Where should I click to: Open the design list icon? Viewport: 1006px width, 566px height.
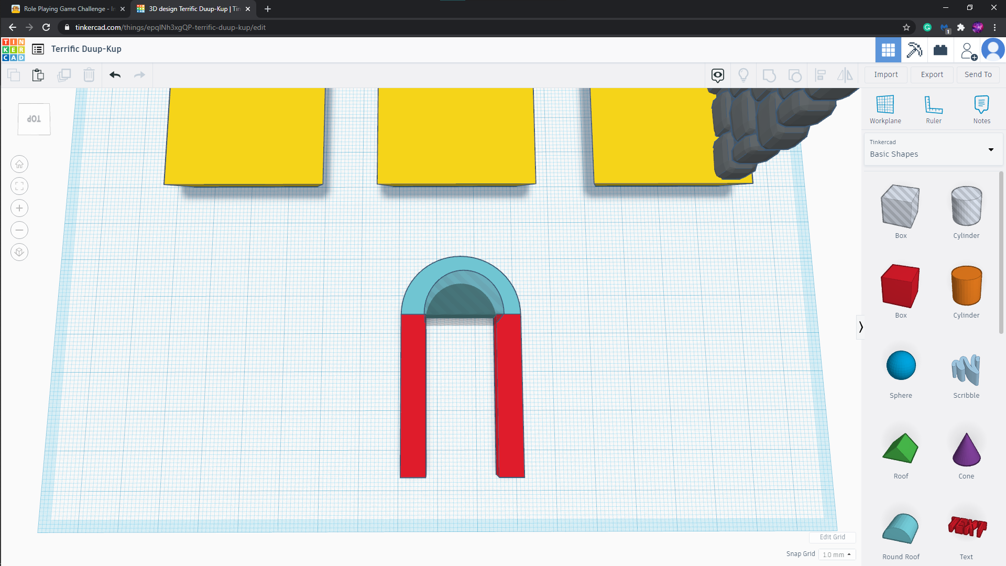(x=38, y=49)
